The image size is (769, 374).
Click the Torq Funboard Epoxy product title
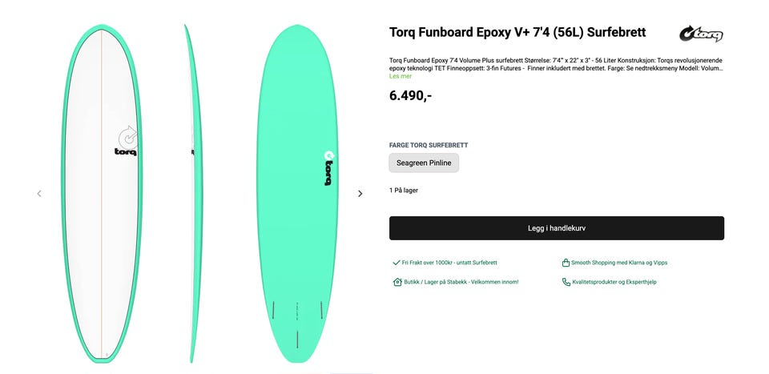pos(517,33)
